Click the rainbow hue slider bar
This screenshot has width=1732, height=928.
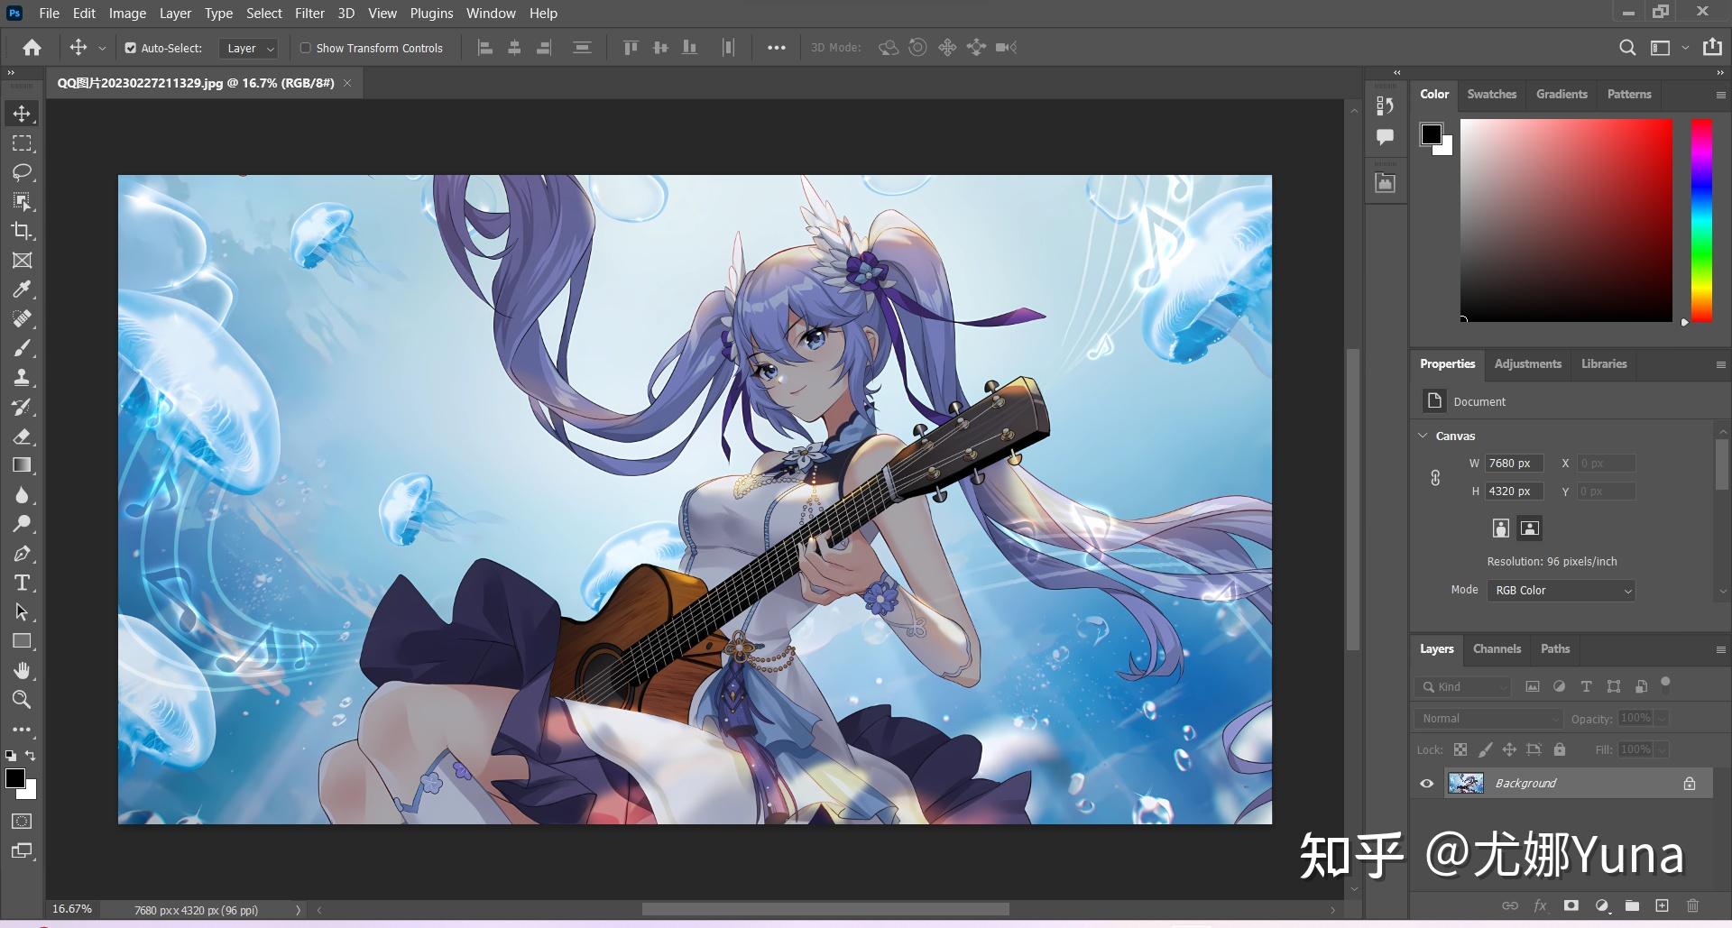(1701, 220)
